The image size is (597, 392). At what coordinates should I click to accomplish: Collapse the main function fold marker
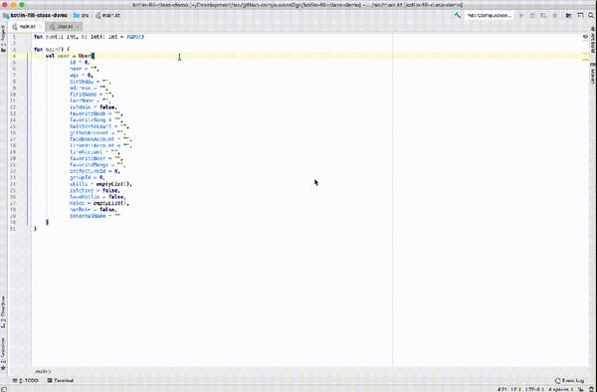(x=31, y=50)
